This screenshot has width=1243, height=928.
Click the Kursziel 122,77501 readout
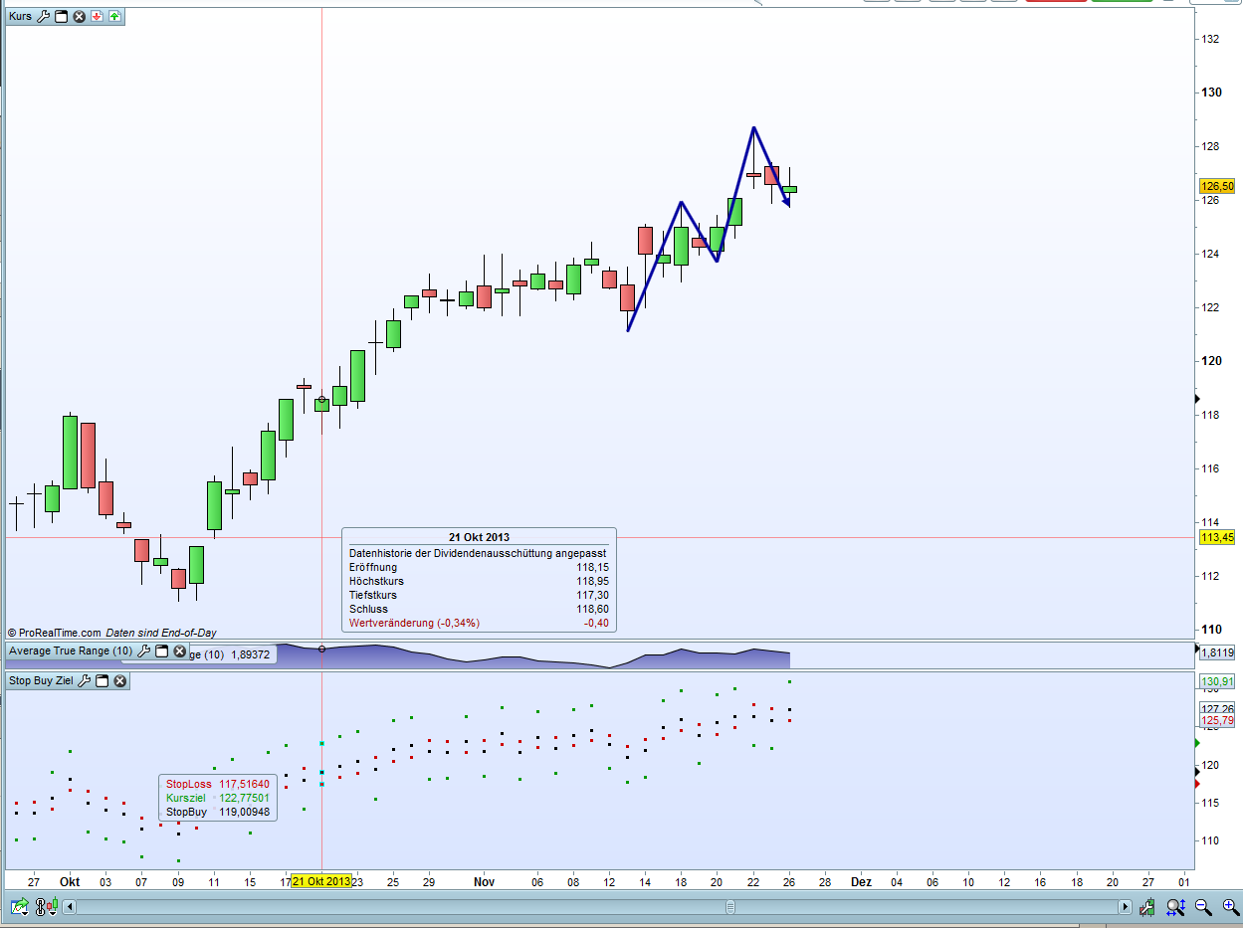[218, 798]
